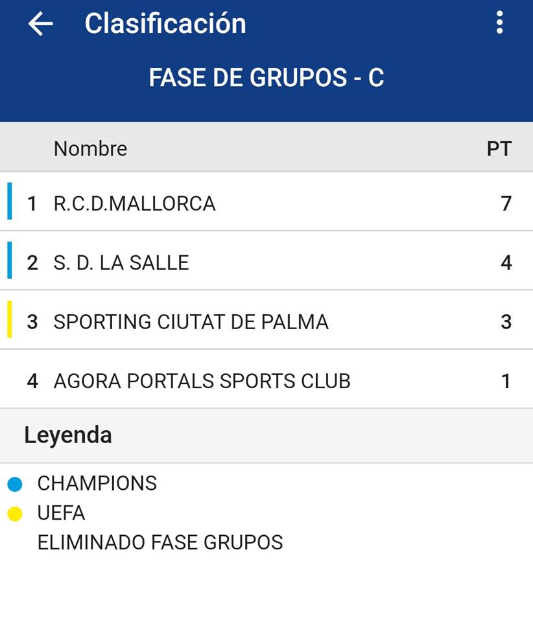533x622 pixels.
Task: Tap the FASE DE GRUPOS - C heading
Action: [266, 78]
